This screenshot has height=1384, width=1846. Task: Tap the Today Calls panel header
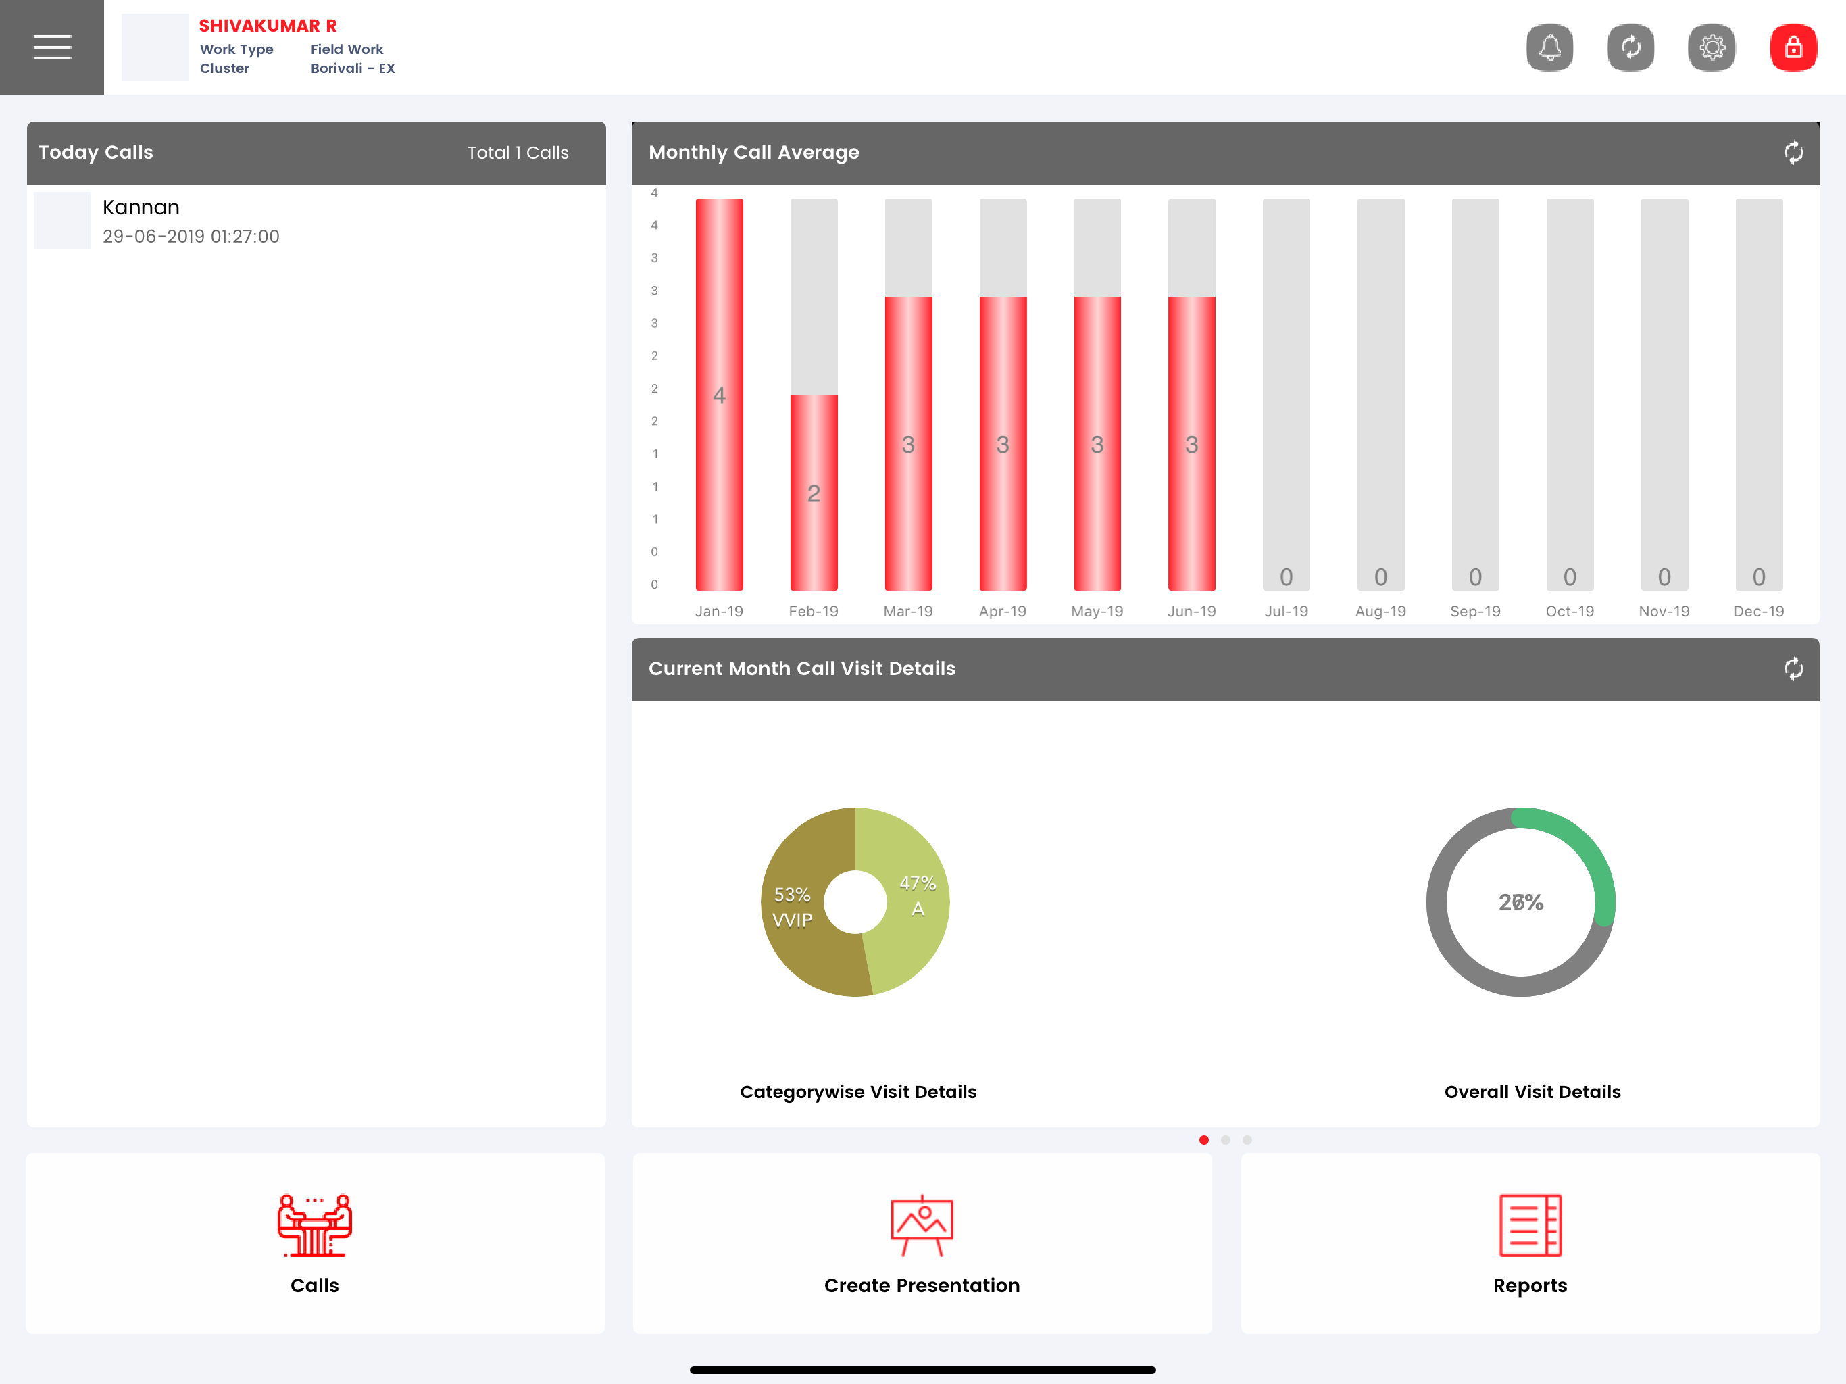tap(316, 153)
